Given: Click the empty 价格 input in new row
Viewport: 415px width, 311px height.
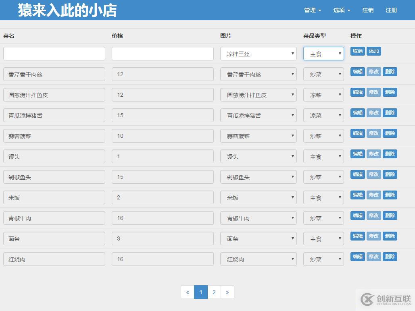Looking at the screenshot, I should [163, 54].
